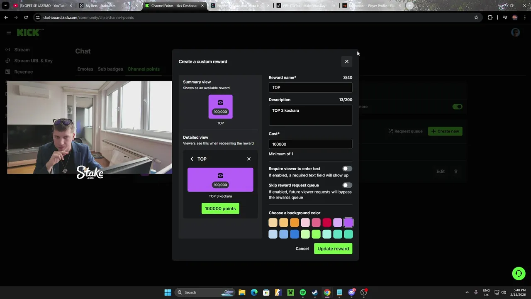Open the user avatar menu in Kick header
The width and height of the screenshot is (531, 299).
click(x=516, y=32)
